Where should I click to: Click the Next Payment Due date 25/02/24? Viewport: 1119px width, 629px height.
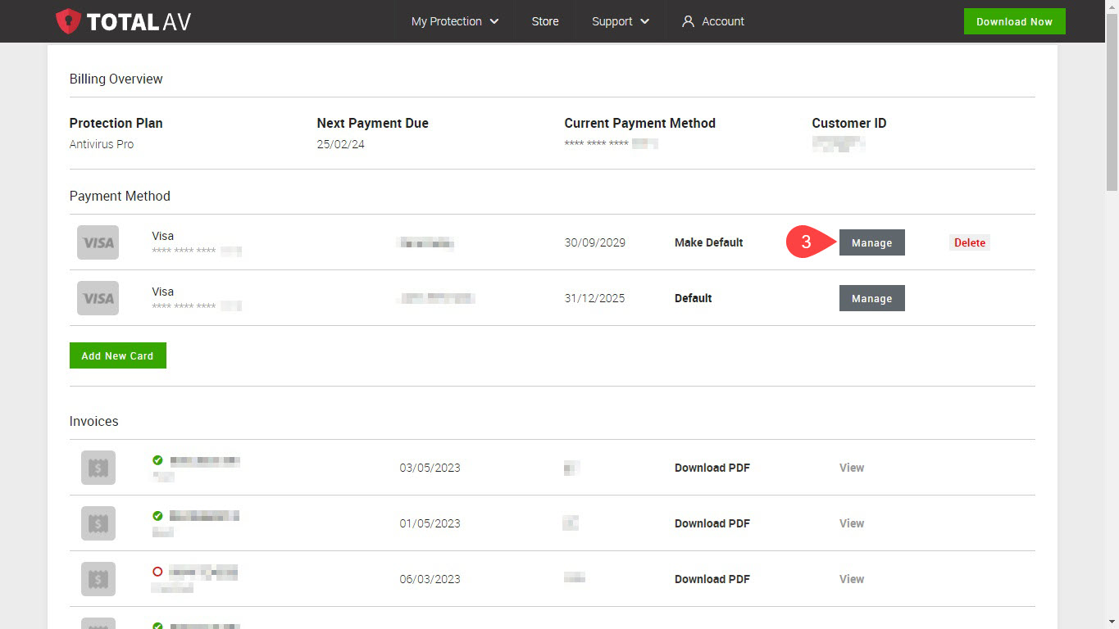pyautogui.click(x=340, y=144)
